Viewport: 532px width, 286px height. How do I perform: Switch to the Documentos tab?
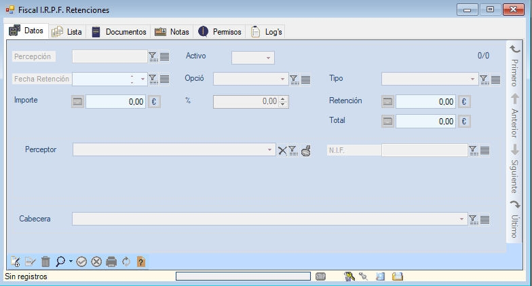pos(119,32)
